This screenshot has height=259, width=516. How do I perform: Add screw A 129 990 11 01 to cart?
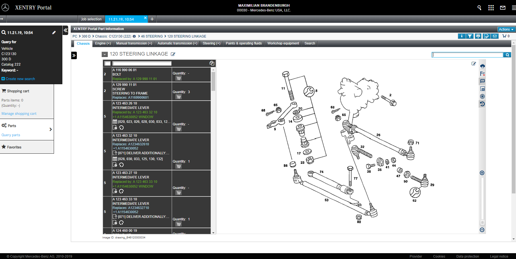coord(179,97)
